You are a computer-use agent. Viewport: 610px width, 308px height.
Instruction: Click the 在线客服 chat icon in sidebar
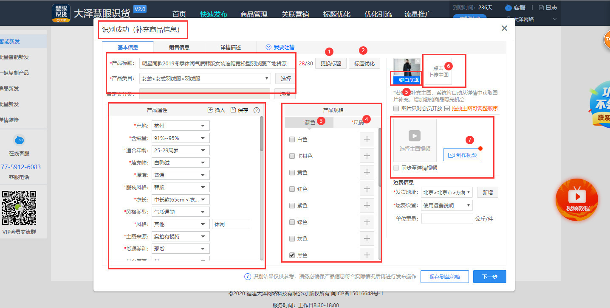19,140
